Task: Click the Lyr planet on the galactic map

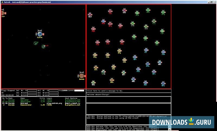Action: pos(162,31)
